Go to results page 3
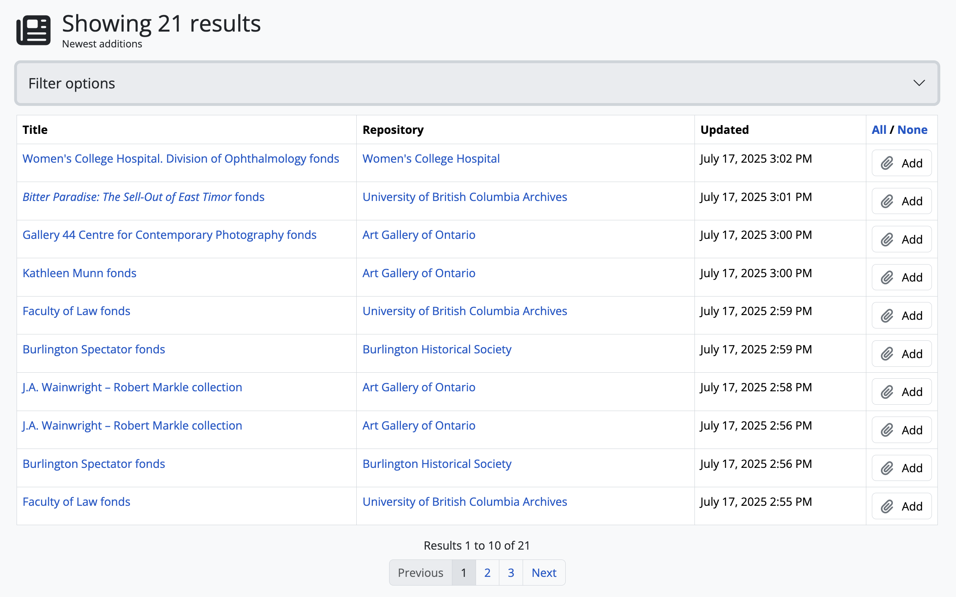This screenshot has width=956, height=597. pos(511,573)
